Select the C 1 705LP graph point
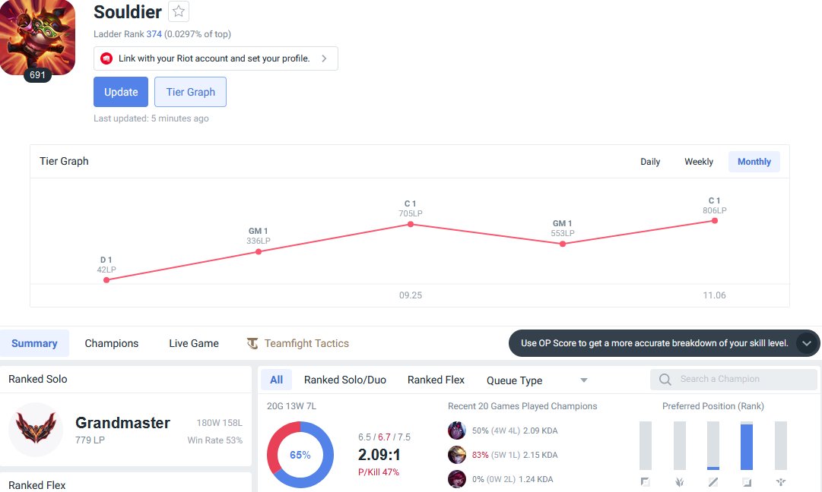 411,224
